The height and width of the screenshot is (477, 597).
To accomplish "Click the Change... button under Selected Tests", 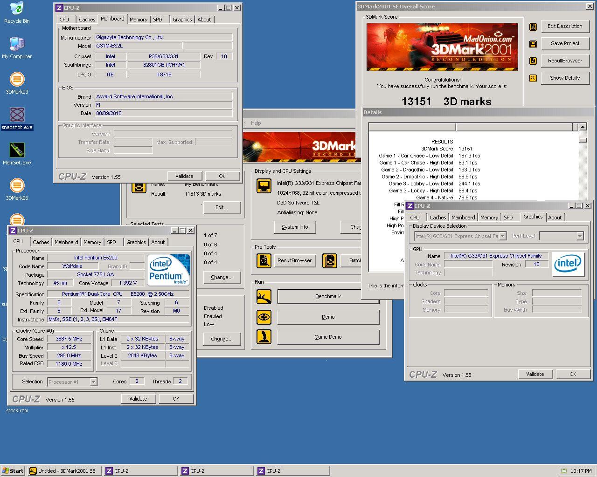I will pos(222,277).
